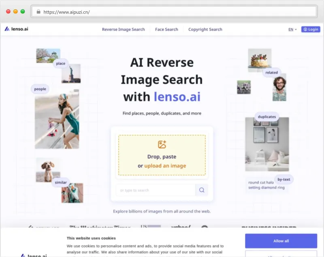324x257 pixels.
Task: Click the browser address bar URL
Action: coord(66,12)
